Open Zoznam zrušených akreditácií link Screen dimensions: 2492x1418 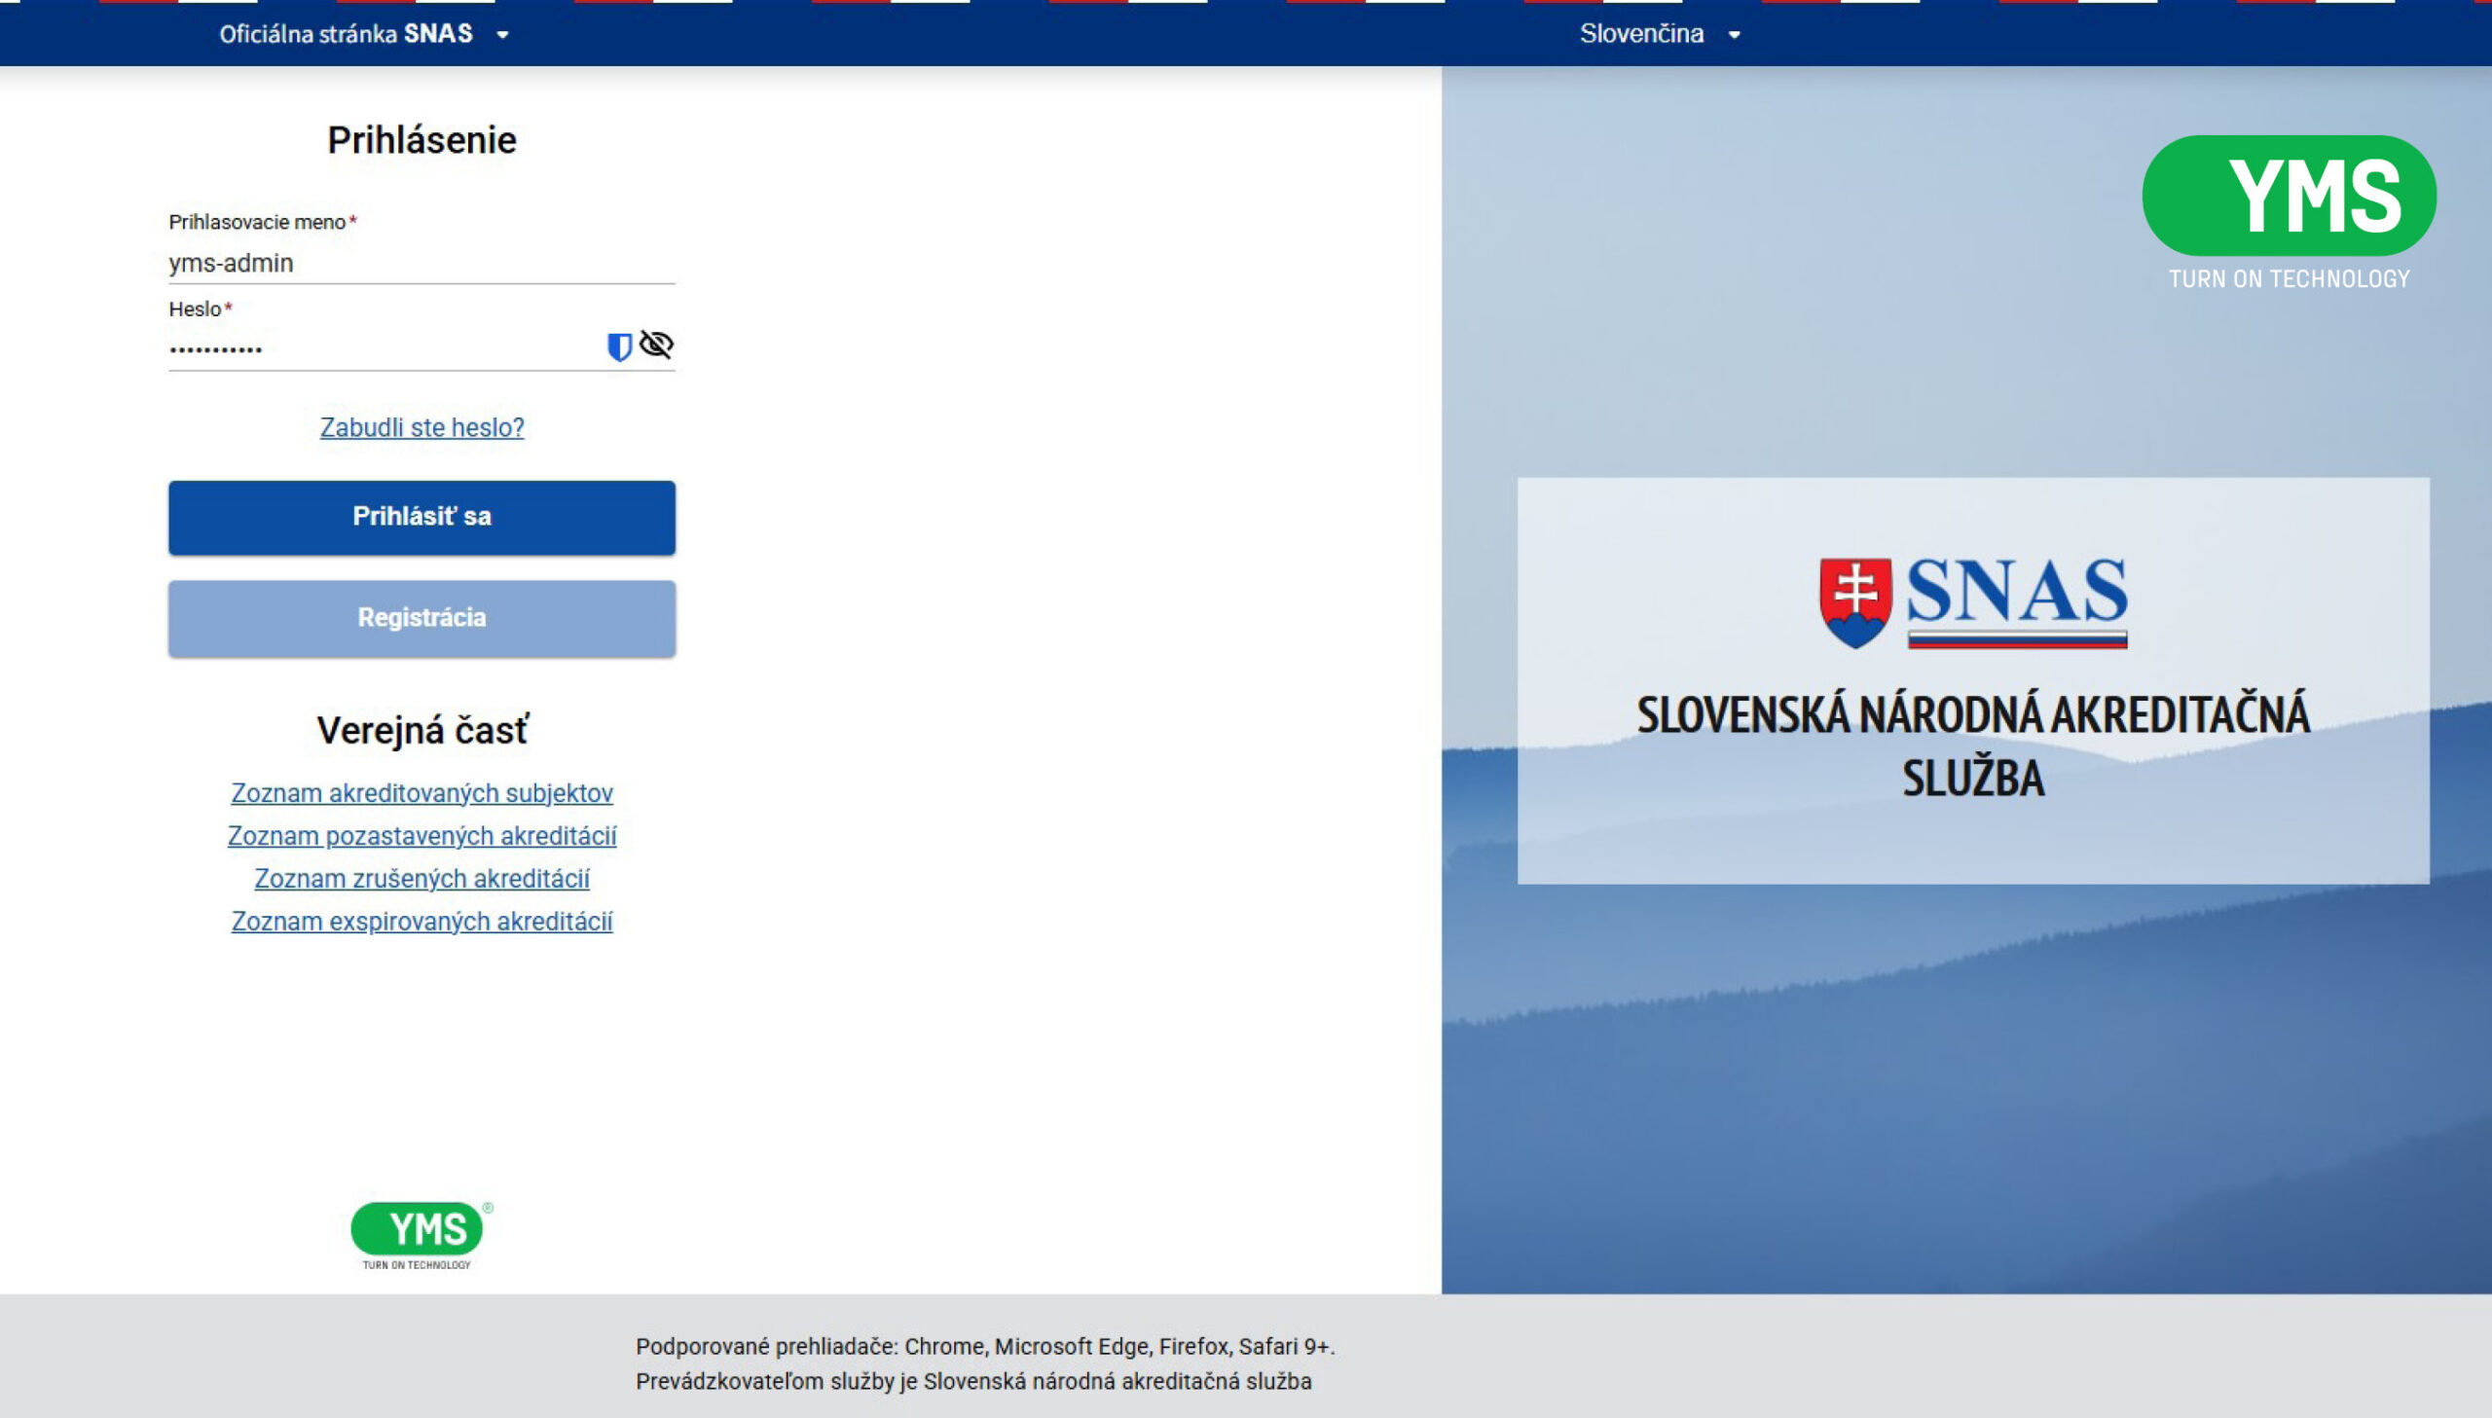[421, 879]
